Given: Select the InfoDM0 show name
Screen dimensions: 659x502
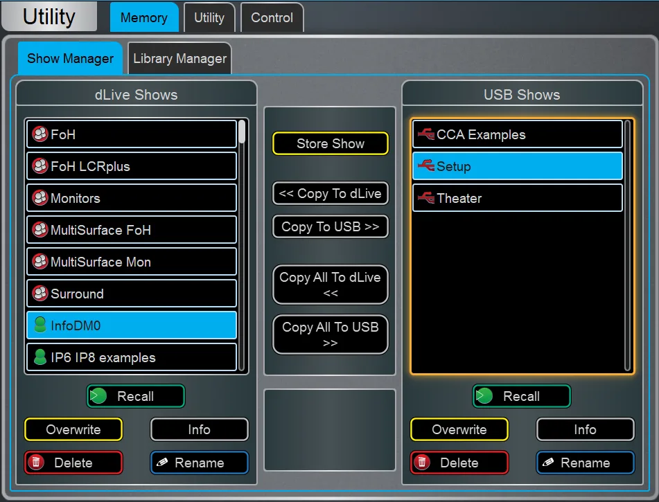Looking at the screenshot, I should tap(76, 325).
